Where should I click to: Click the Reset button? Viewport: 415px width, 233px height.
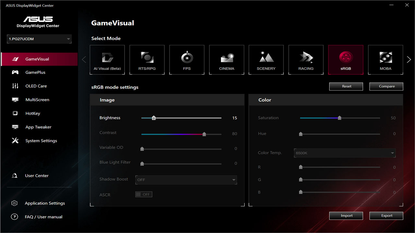coord(347,86)
